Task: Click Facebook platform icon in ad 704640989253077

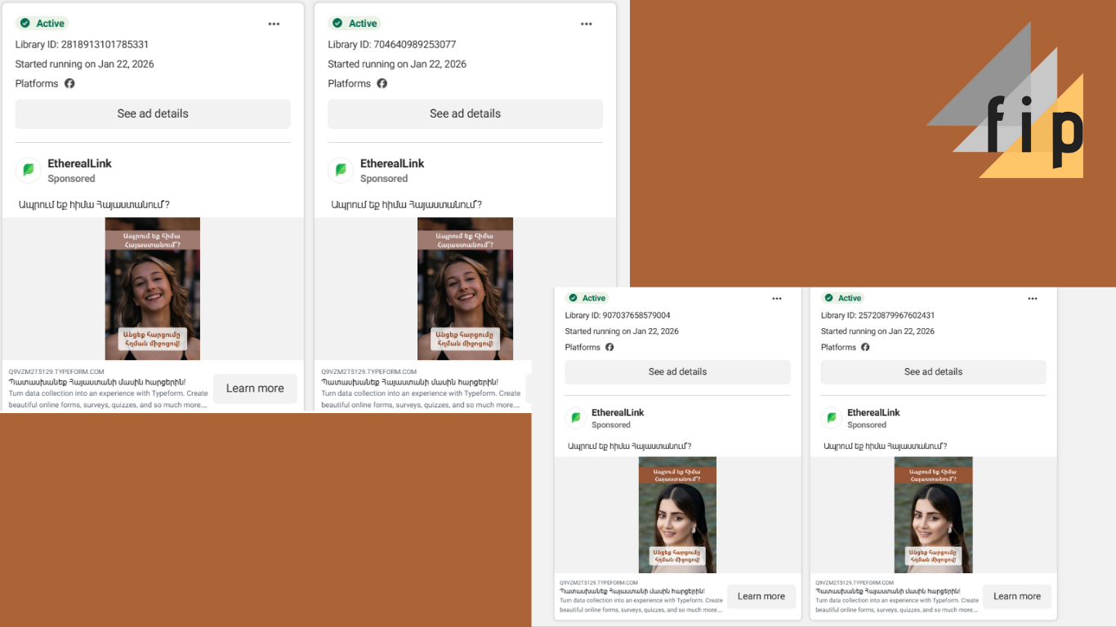Action: (x=382, y=83)
